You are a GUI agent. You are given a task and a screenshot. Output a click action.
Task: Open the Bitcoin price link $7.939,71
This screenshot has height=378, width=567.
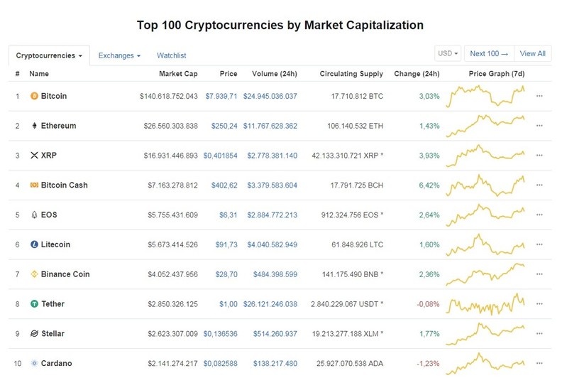tap(221, 96)
